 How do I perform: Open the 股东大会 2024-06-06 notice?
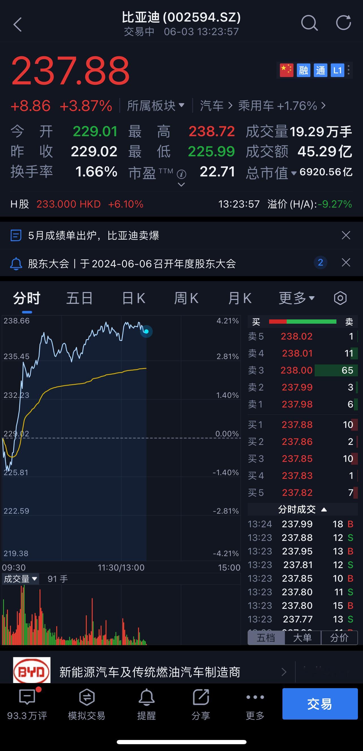tap(132, 264)
